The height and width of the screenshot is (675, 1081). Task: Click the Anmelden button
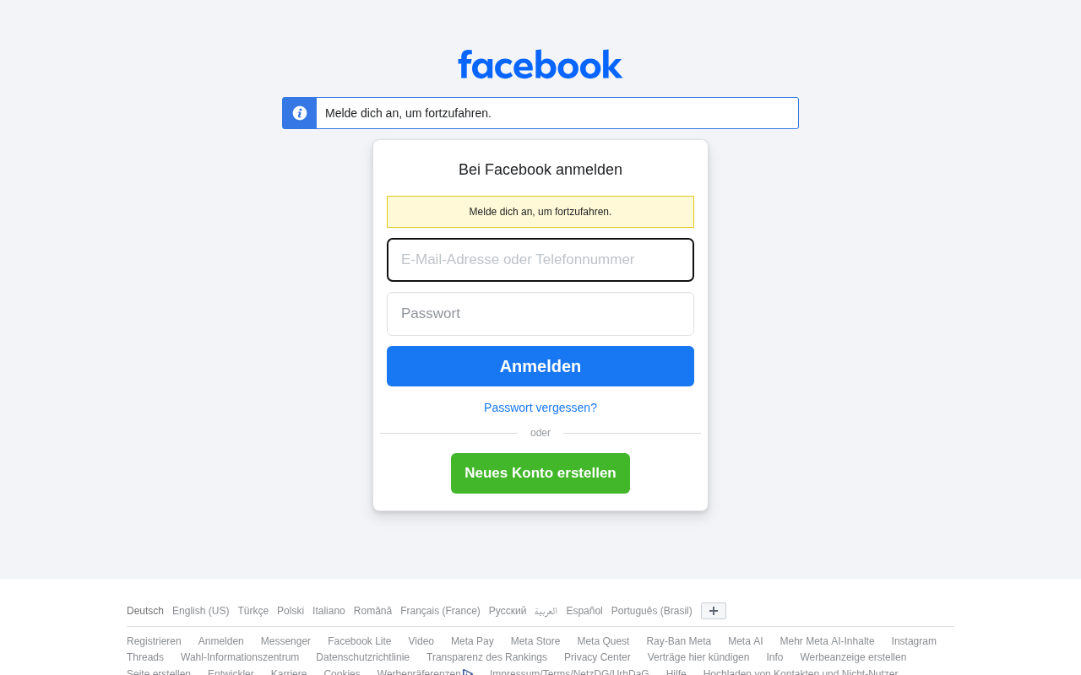[540, 366]
